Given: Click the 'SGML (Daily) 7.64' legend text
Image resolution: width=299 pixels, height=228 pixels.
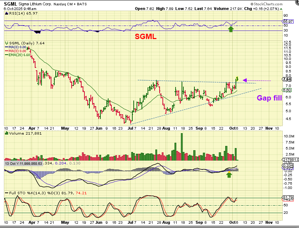Looking at the screenshot, I should (27, 43).
